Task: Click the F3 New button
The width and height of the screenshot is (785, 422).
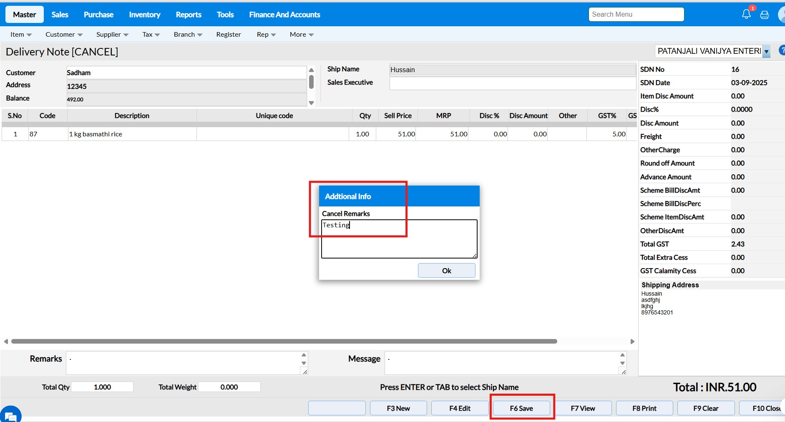Action: pos(398,408)
